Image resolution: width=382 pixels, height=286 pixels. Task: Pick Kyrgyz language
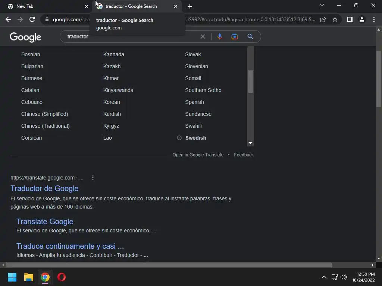[111, 126]
